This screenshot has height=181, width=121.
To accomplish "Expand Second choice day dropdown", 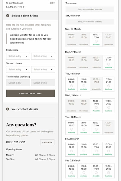I will point(18,69).
